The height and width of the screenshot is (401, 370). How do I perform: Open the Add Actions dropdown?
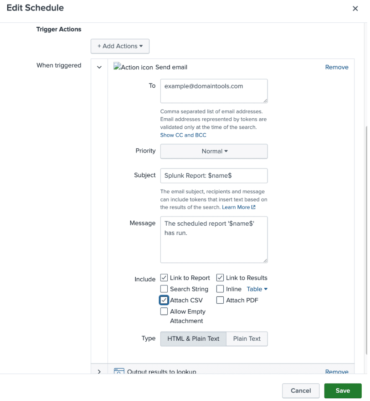point(120,46)
